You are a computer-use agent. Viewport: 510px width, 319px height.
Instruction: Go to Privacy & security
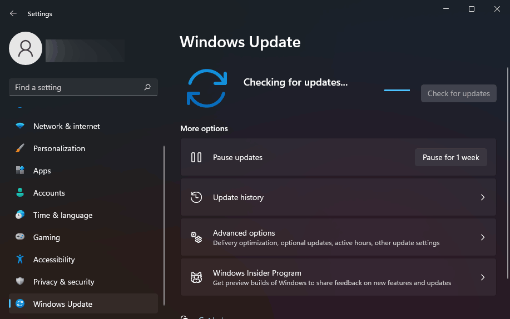tap(83, 282)
